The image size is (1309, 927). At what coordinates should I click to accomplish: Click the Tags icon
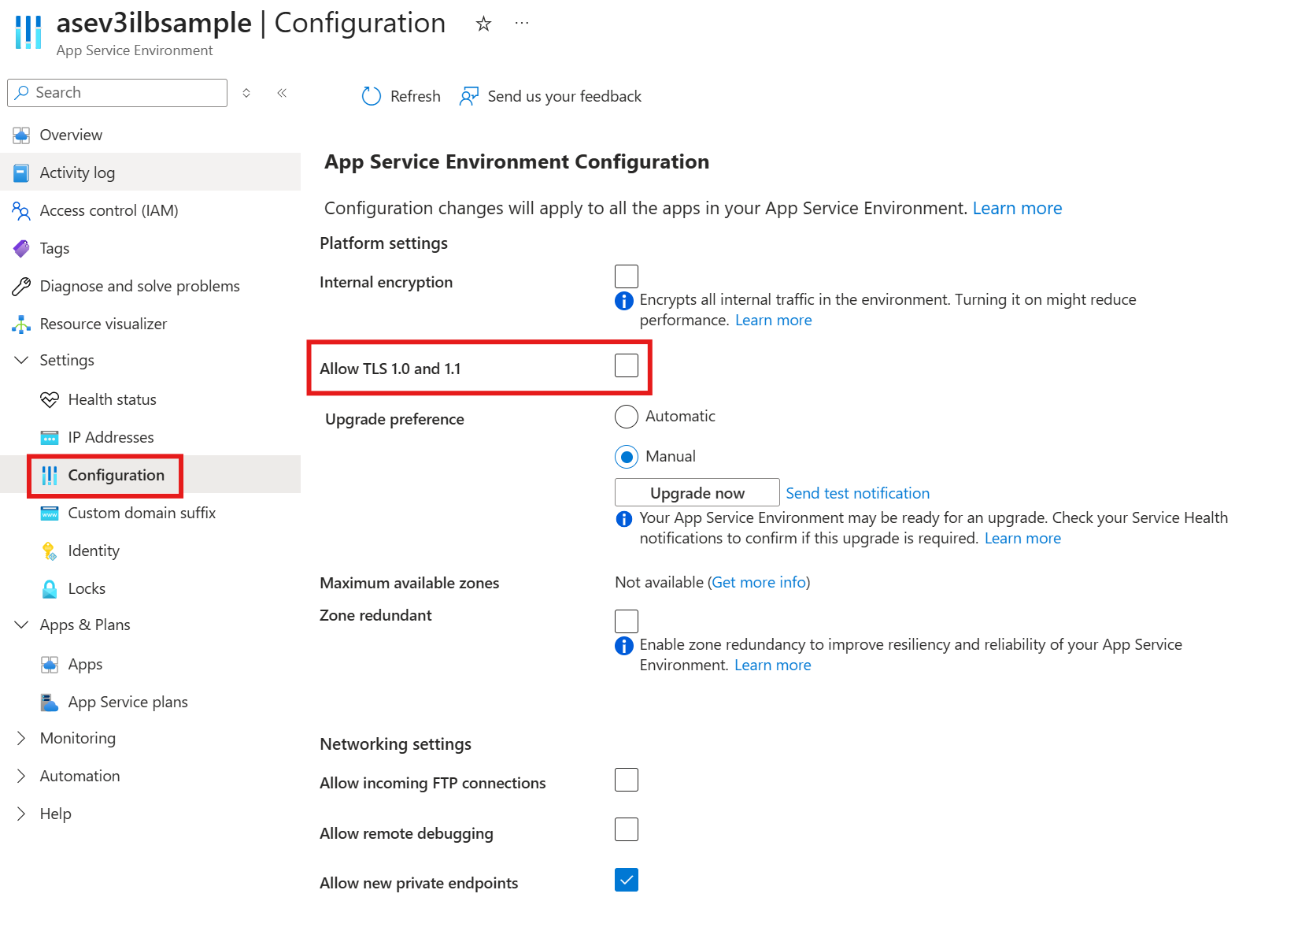tap(21, 248)
